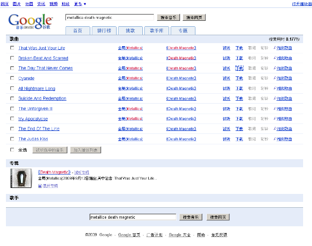Switch to the 专题 tab
This screenshot has height=246, width=312.
(183, 31)
